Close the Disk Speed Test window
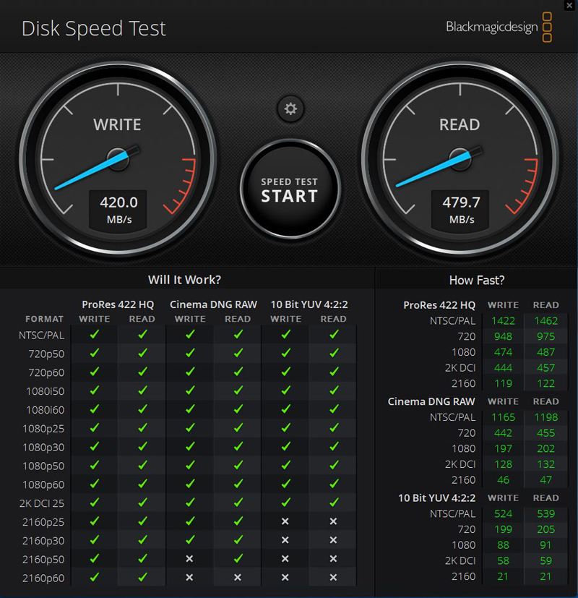 click(569, 5)
